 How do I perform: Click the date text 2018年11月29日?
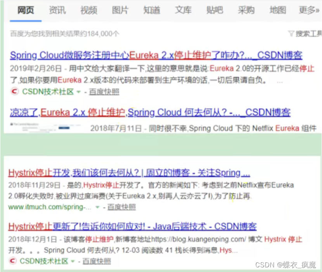point(34,185)
